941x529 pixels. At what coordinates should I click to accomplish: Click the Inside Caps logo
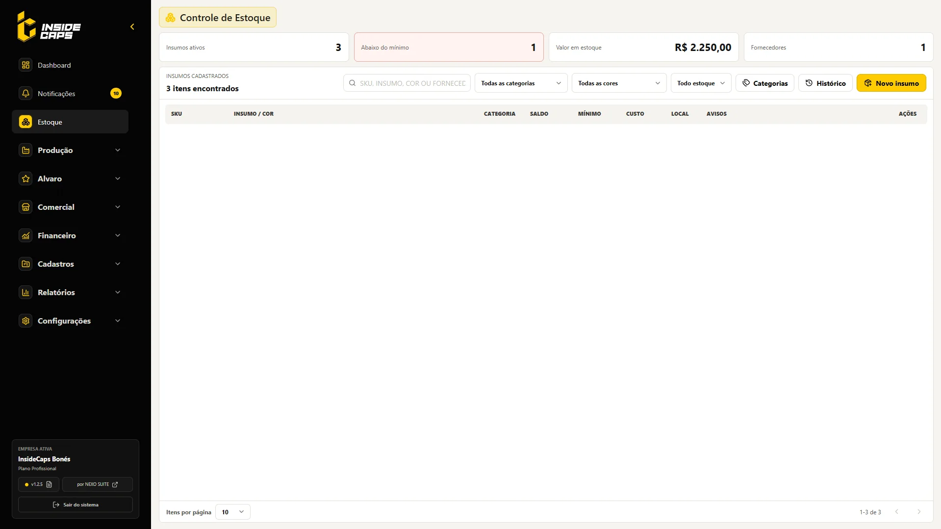(x=49, y=27)
